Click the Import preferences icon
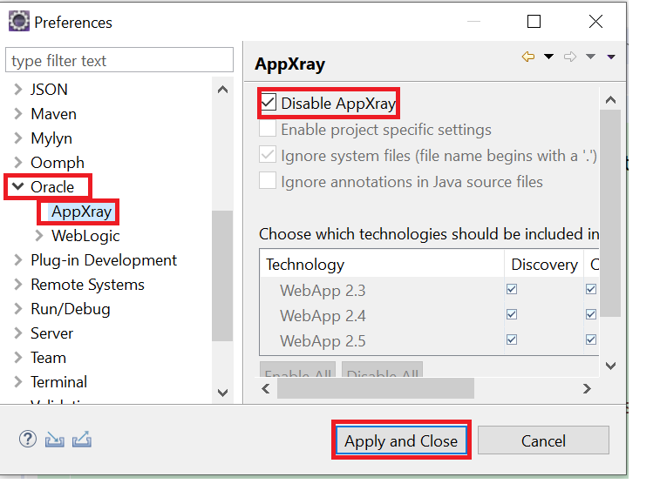 pyautogui.click(x=55, y=440)
